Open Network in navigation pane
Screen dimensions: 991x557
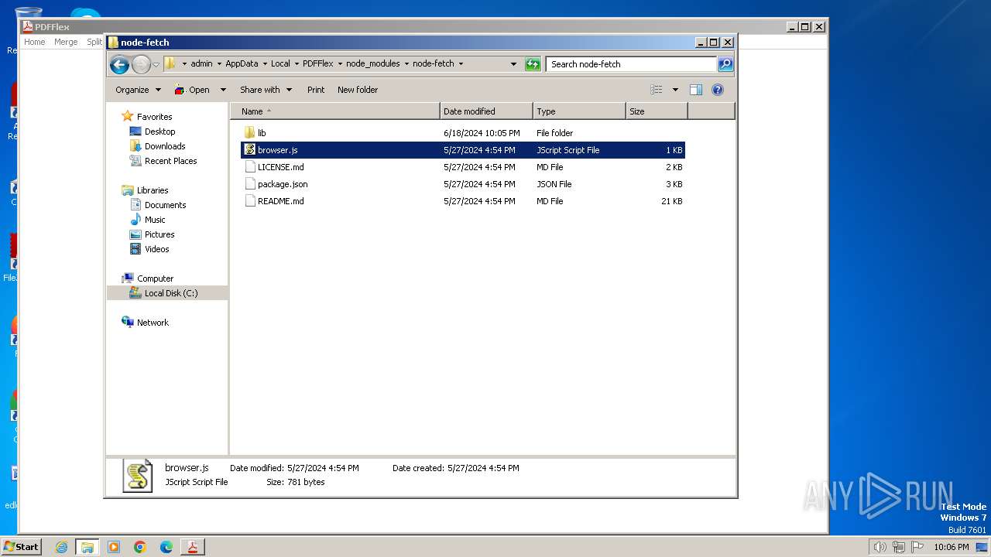pyautogui.click(x=153, y=323)
